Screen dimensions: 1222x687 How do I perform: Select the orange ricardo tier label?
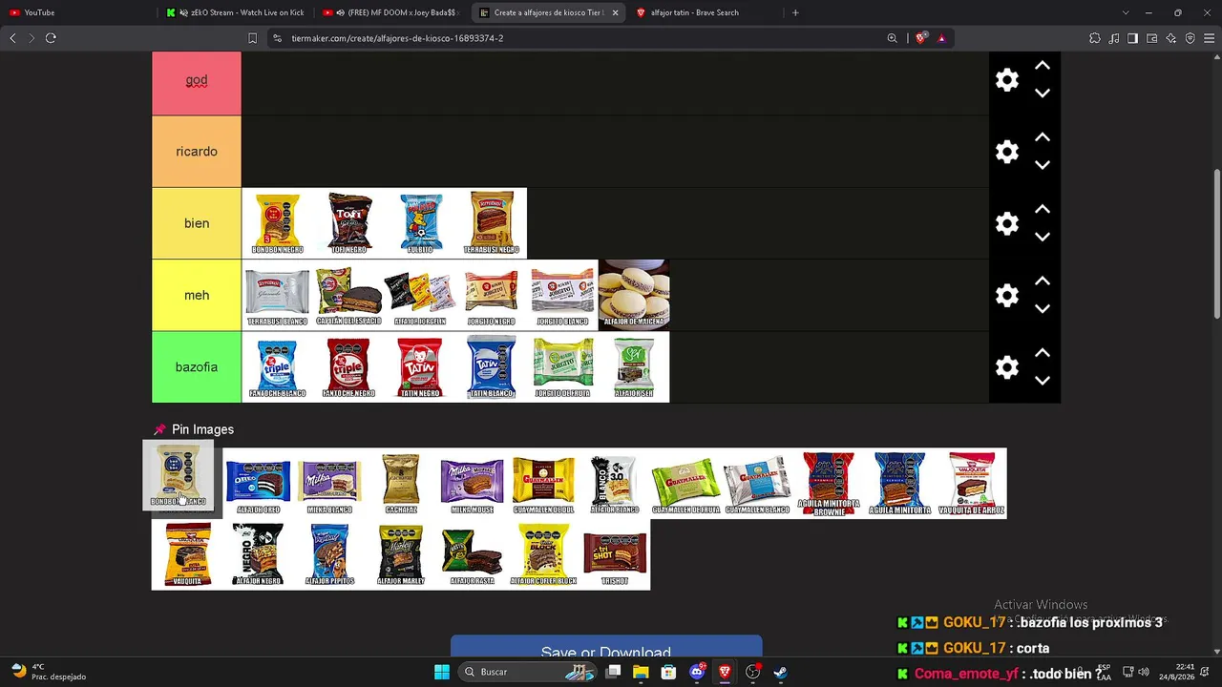[197, 152]
